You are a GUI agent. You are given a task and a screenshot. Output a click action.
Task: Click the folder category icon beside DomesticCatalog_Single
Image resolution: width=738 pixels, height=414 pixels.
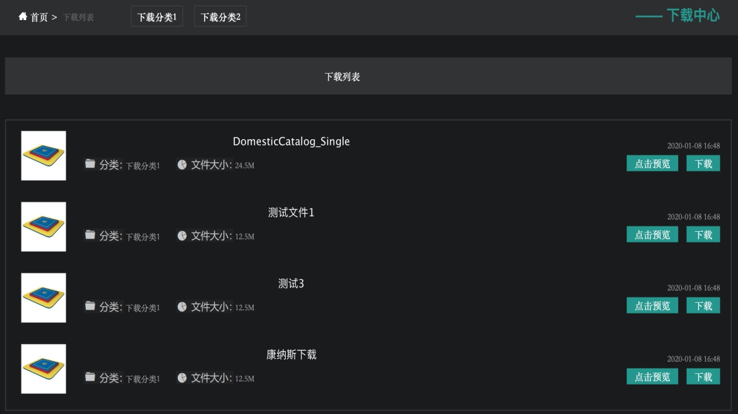(x=90, y=163)
